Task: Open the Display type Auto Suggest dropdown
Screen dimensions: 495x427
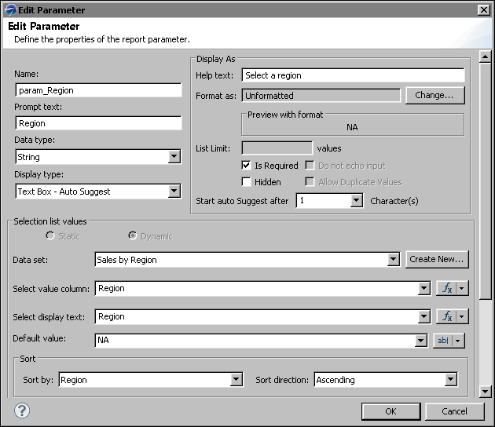Action: click(174, 191)
